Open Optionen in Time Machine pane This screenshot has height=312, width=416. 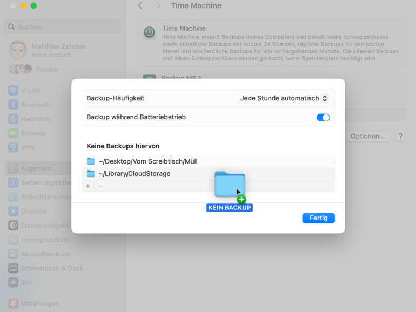(368, 136)
